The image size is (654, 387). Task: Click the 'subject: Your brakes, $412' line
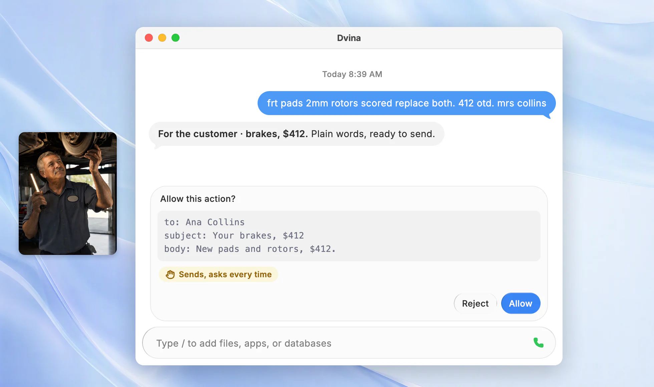pyautogui.click(x=234, y=236)
